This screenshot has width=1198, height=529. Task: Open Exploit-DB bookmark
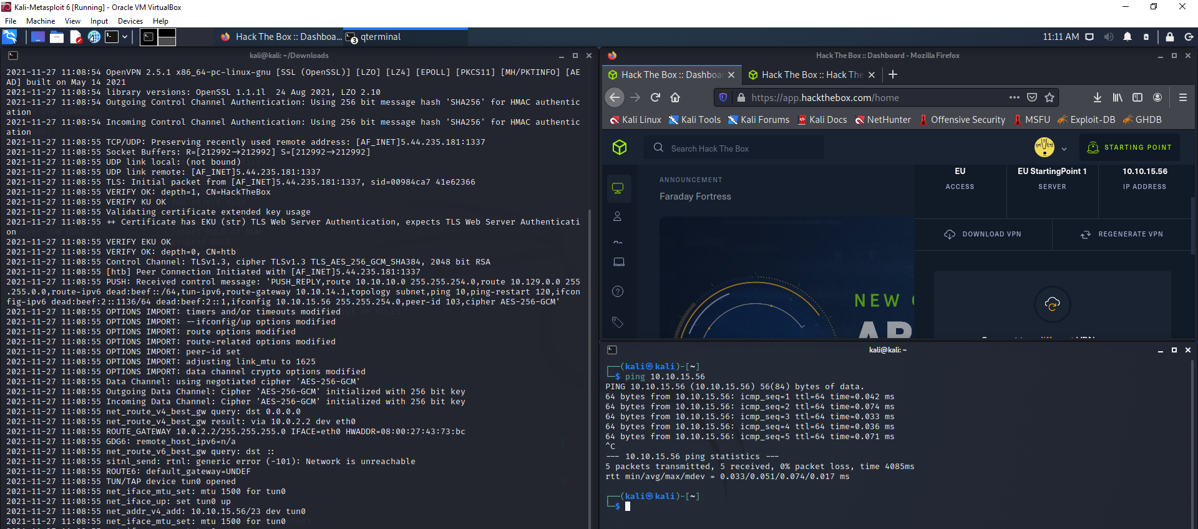[x=1086, y=120]
